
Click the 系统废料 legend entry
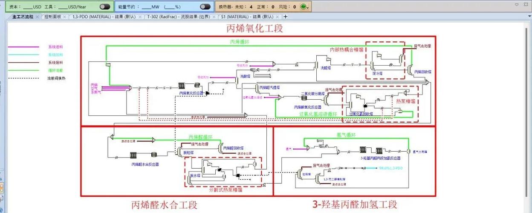point(55,63)
